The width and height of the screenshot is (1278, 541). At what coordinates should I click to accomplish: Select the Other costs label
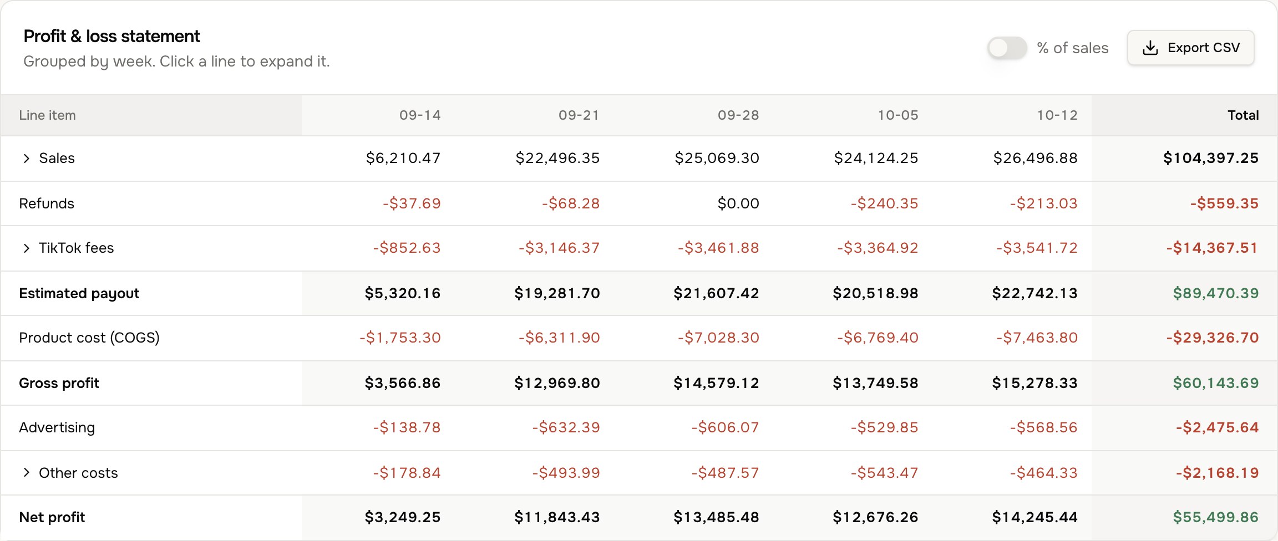click(78, 473)
